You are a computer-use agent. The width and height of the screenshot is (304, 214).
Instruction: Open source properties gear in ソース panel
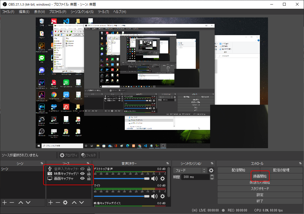(x=65, y=202)
